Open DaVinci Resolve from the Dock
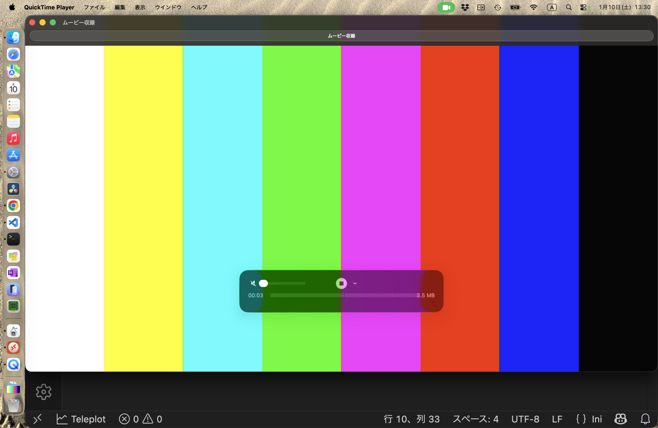 [13, 189]
